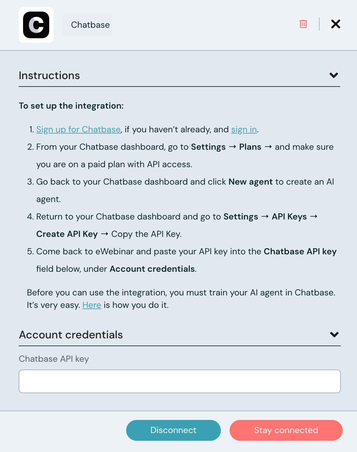
Task: Click the Chatbase integration name field
Action: (x=90, y=25)
